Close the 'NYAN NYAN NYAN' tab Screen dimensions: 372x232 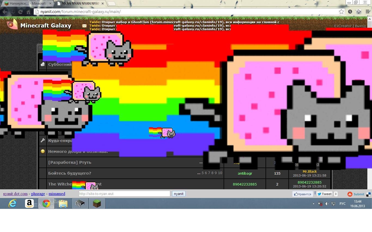[x=102, y=4]
